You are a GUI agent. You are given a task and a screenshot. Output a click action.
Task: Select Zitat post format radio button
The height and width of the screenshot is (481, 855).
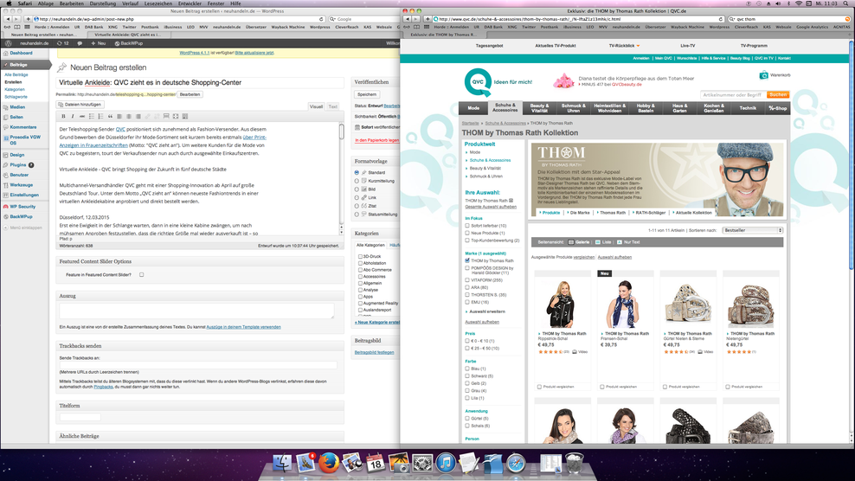coord(357,206)
